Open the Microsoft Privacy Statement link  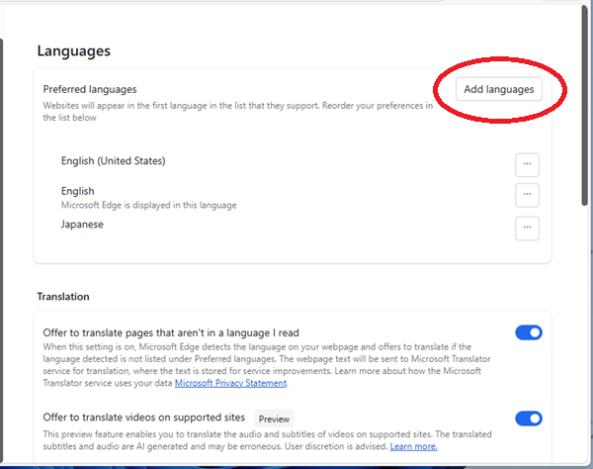232,383
